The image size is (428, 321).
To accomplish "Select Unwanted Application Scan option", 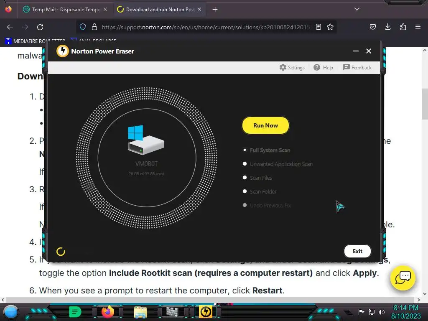I will pyautogui.click(x=278, y=164).
